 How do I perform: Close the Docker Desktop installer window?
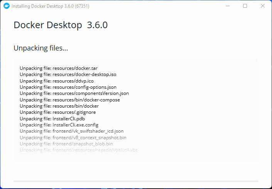pos(263,6)
